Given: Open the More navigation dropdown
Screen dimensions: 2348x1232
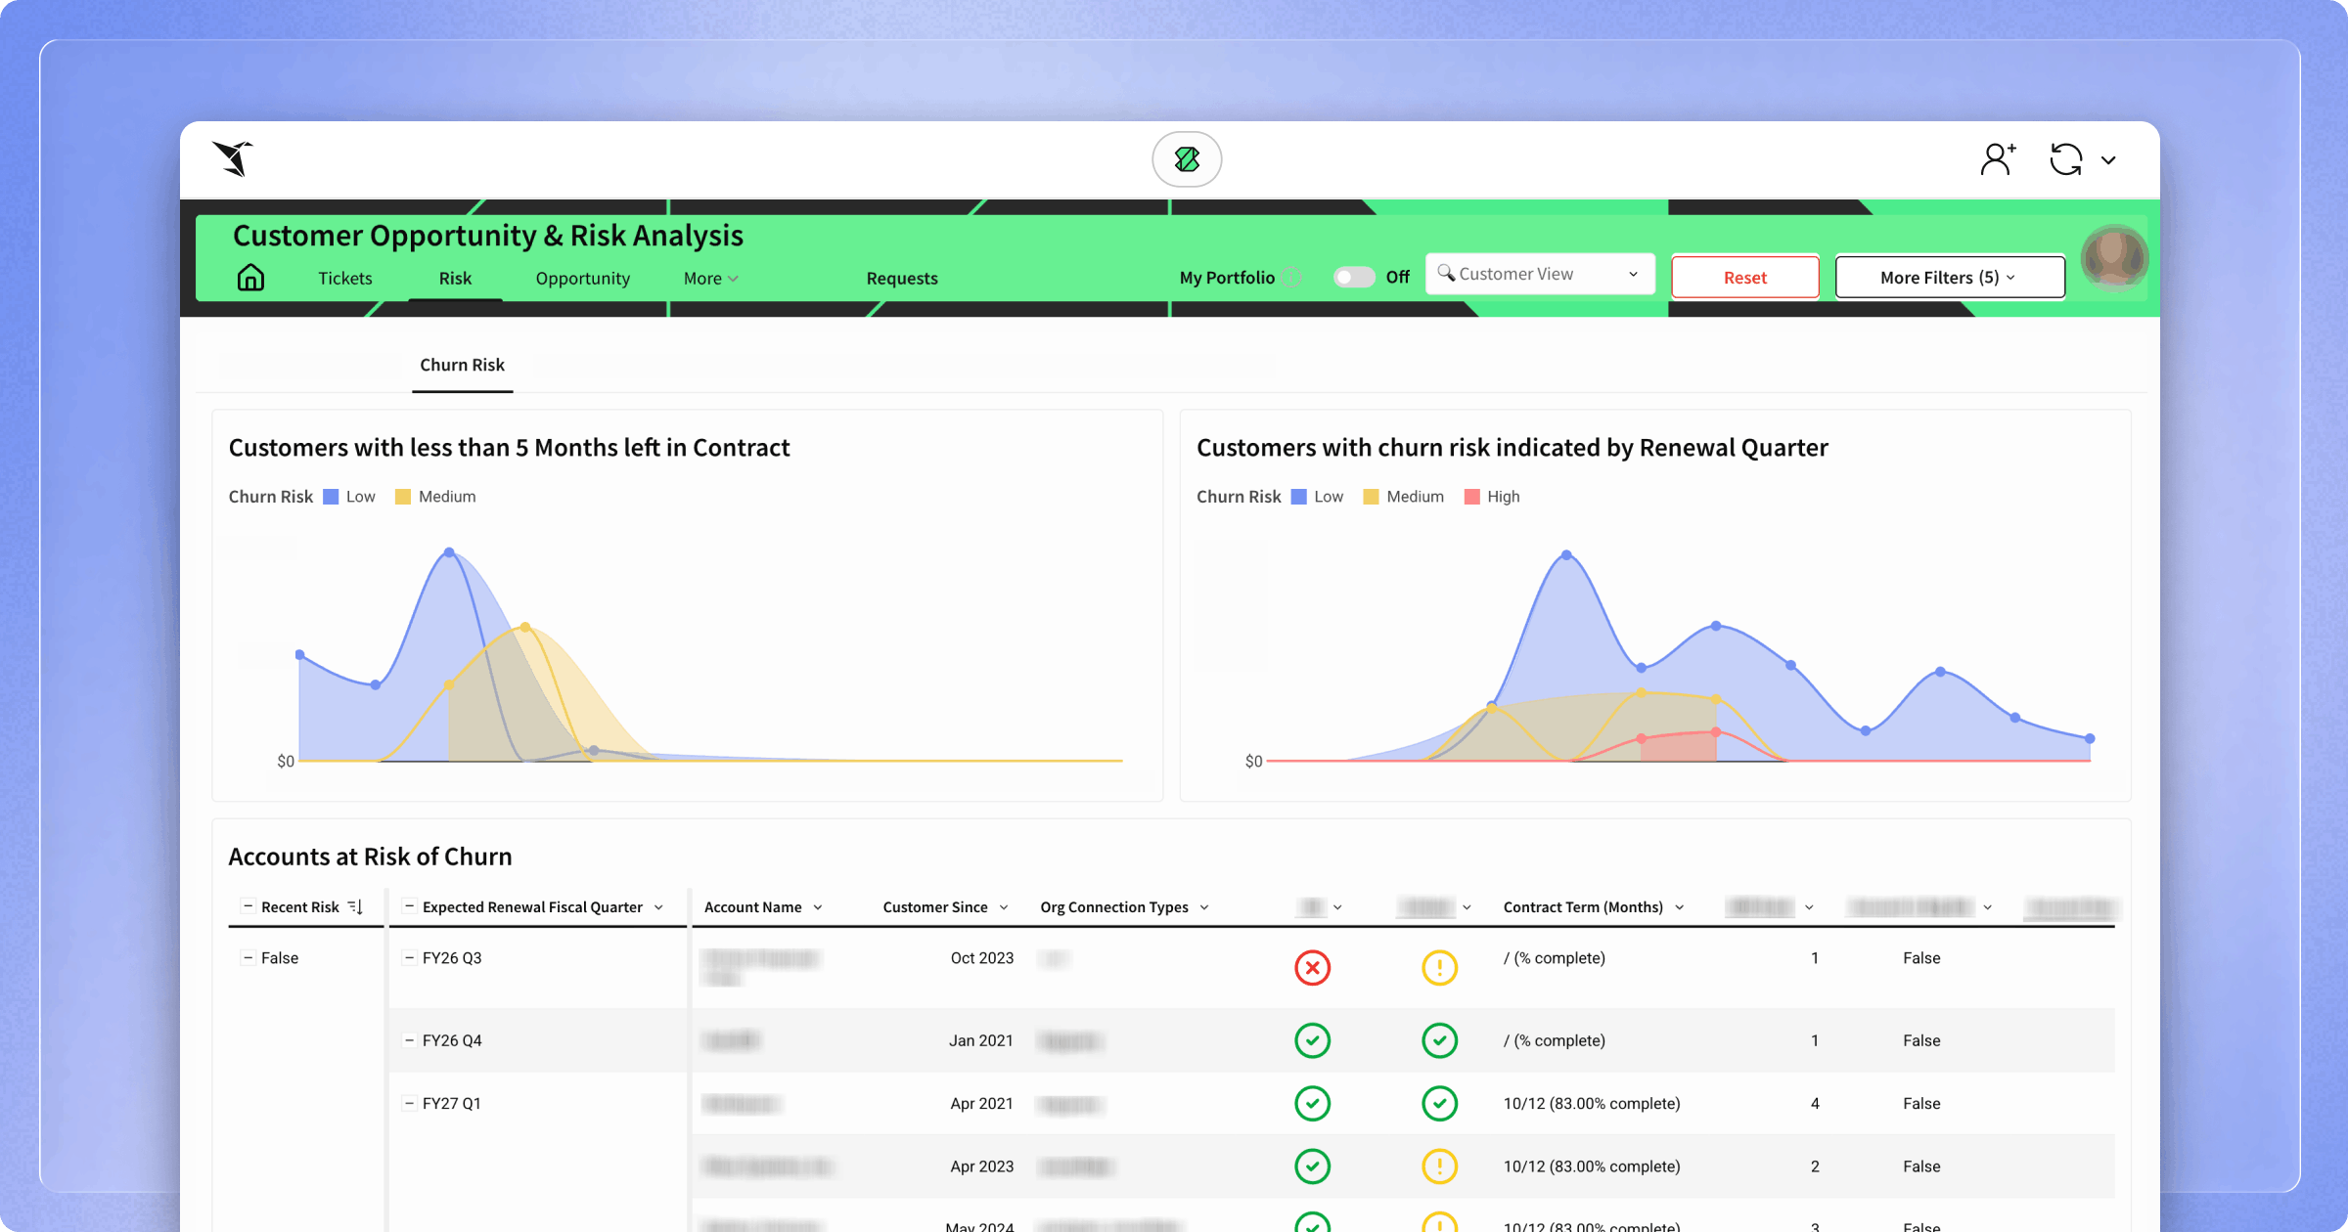Looking at the screenshot, I should (x=710, y=279).
